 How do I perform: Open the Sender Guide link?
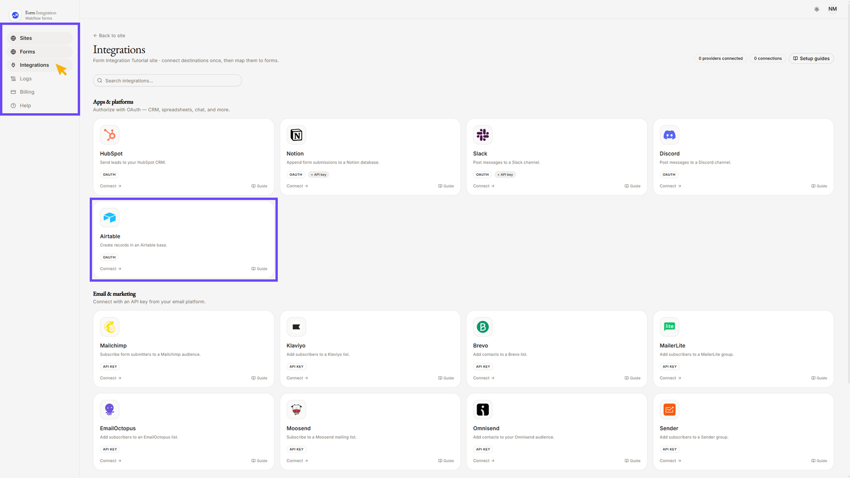pos(819,461)
